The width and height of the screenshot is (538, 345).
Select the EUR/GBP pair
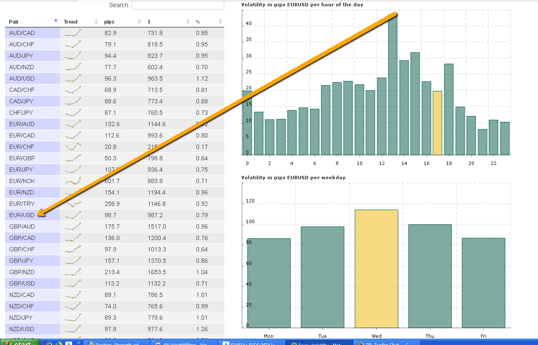pos(22,158)
